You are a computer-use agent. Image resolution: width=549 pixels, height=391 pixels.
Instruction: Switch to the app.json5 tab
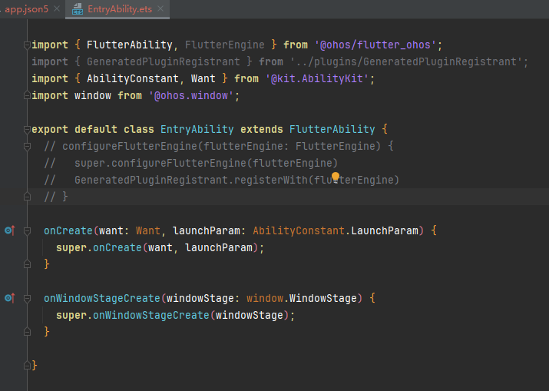(26, 9)
